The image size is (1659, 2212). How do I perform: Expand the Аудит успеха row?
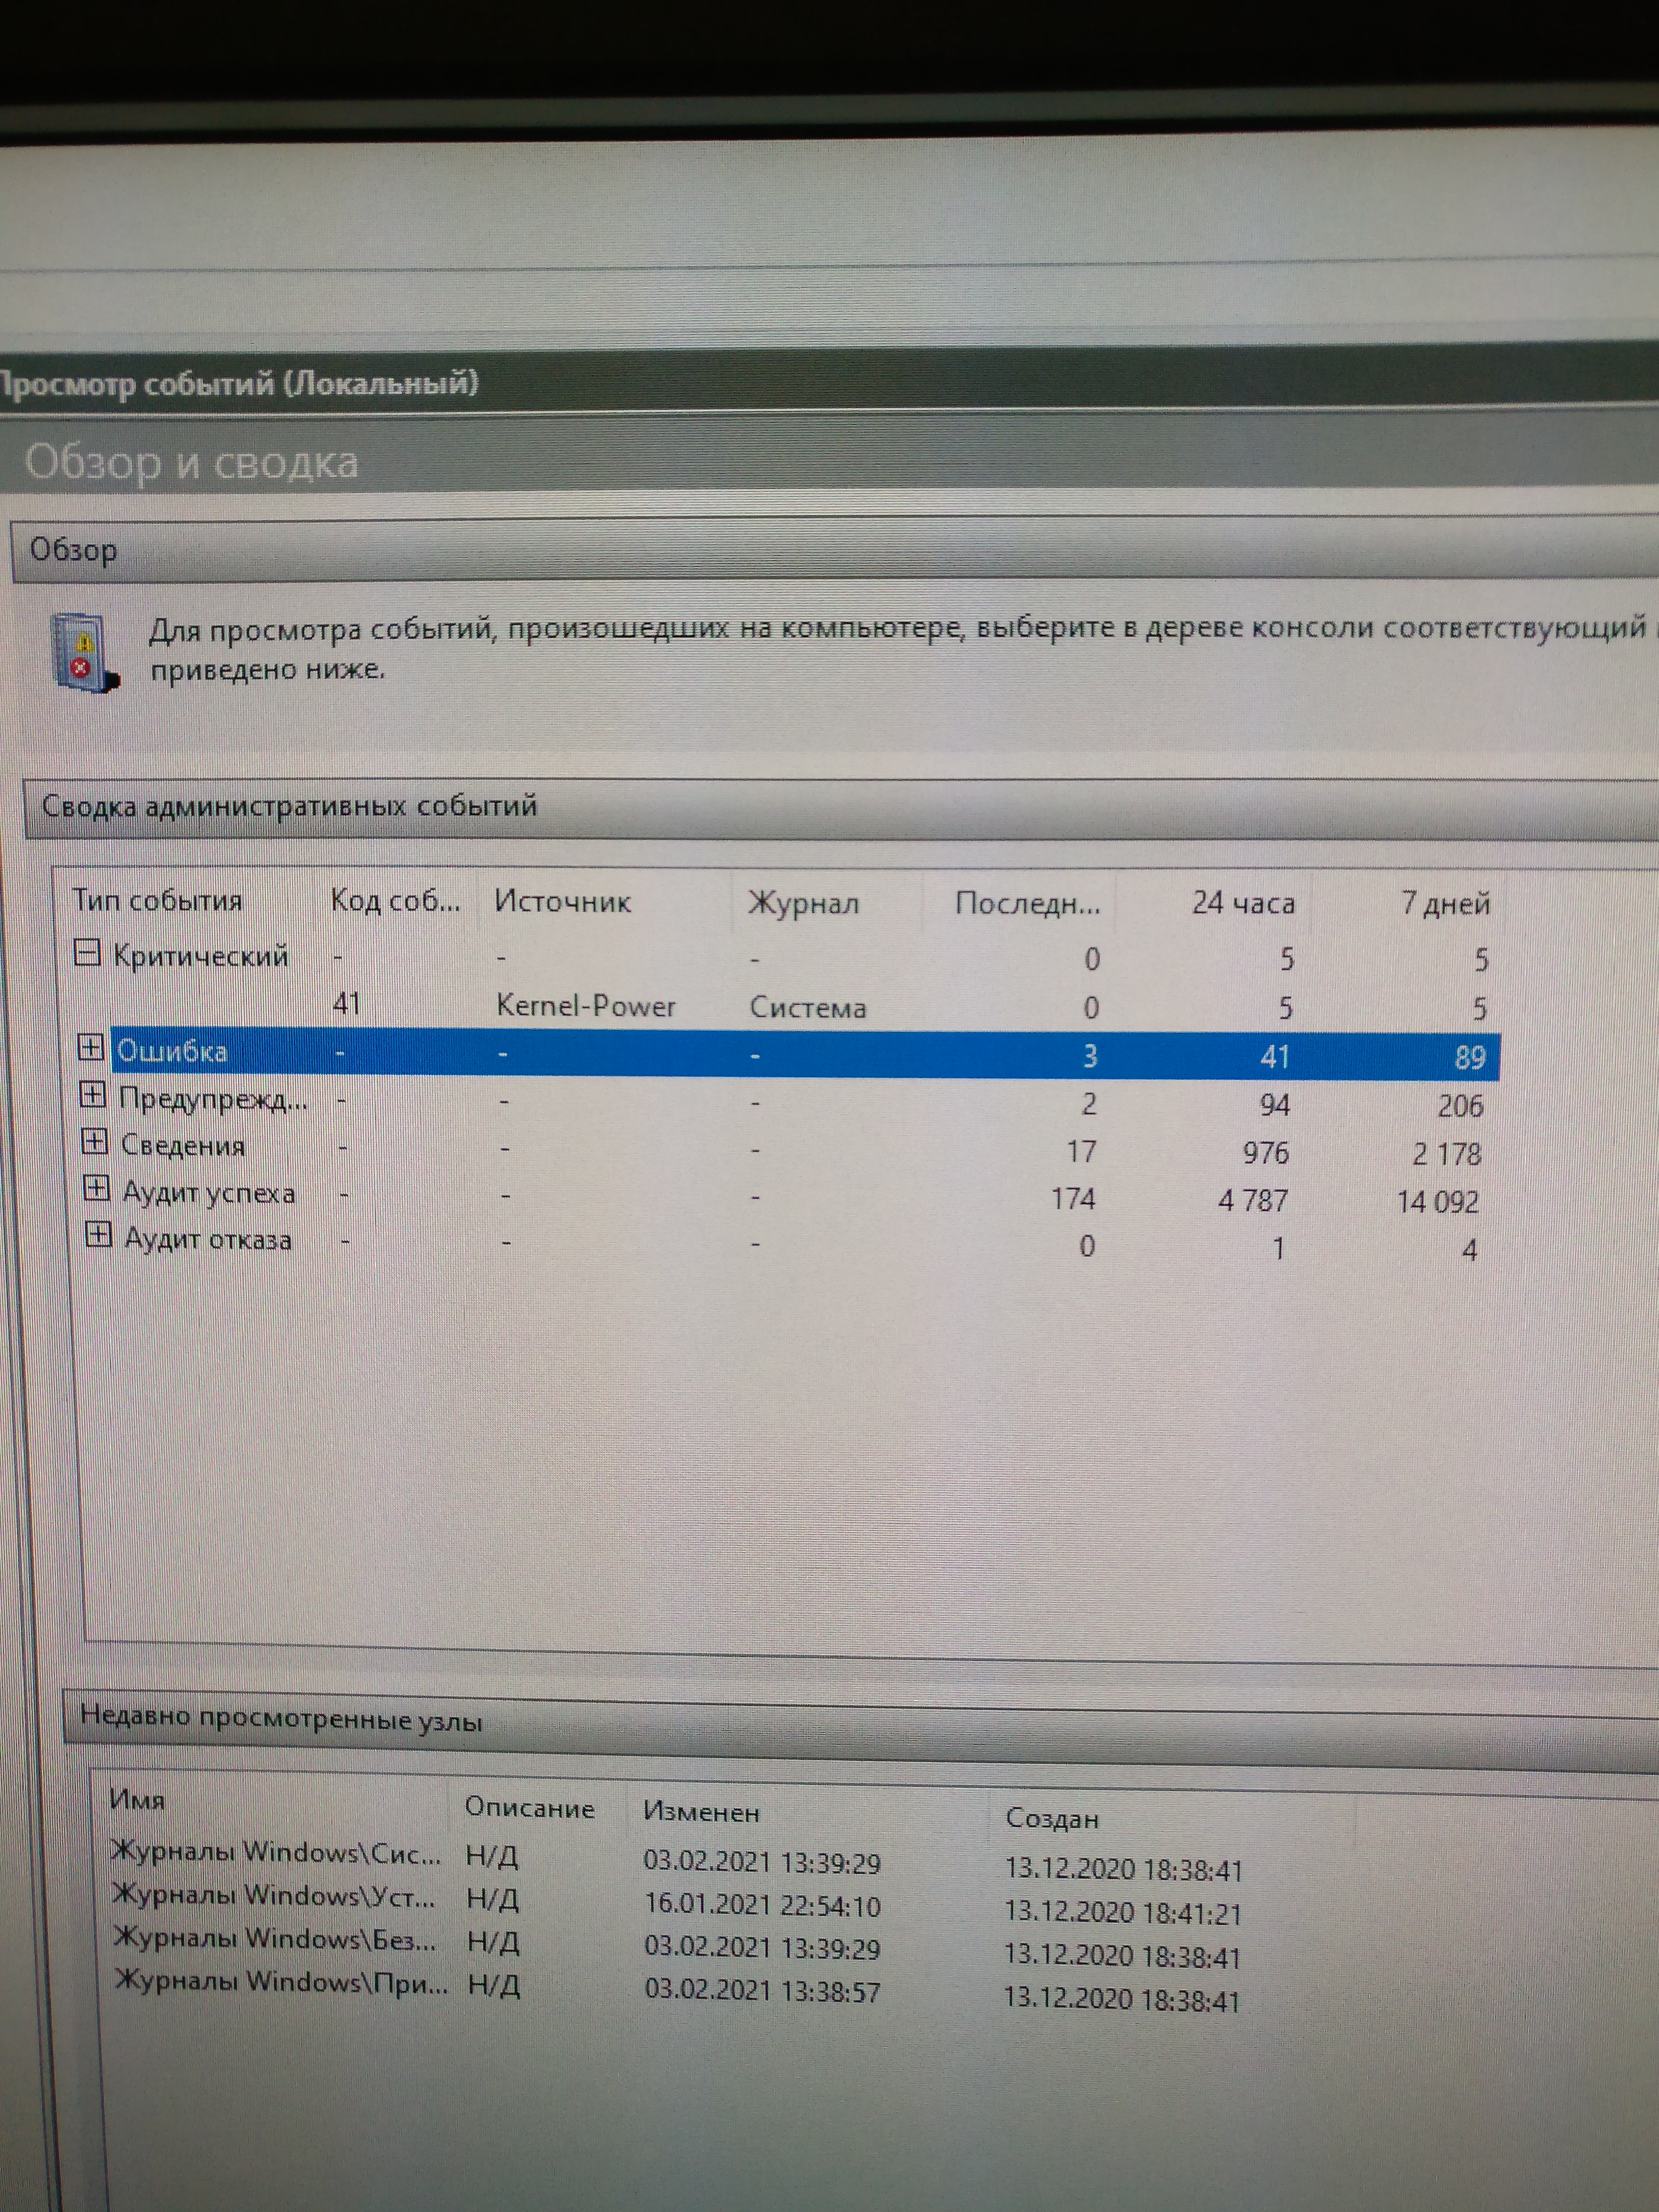pos(96,1188)
